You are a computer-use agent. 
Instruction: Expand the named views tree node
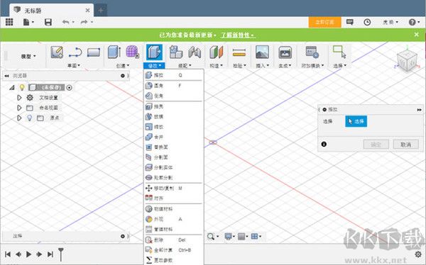[x=19, y=108]
